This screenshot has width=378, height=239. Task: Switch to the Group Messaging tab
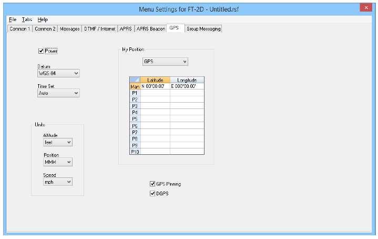pos(203,29)
